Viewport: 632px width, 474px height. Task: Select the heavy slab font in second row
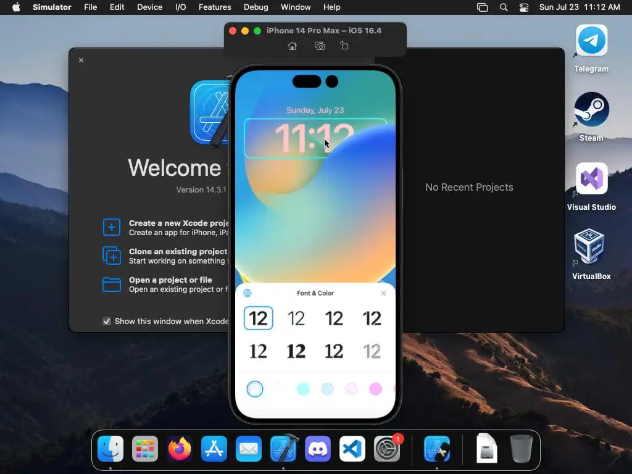296,351
